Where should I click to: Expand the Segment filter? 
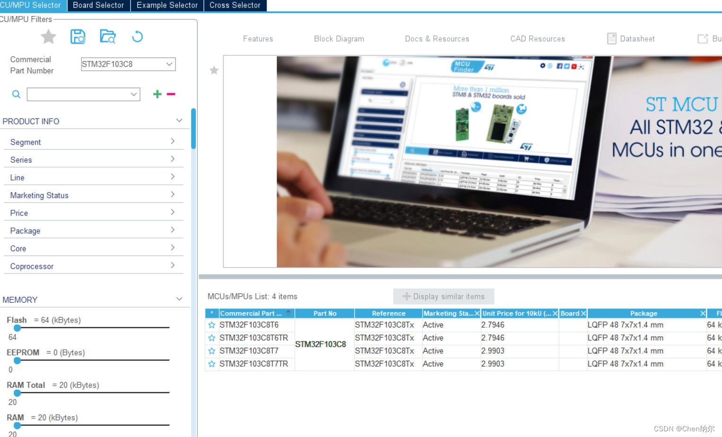(173, 141)
